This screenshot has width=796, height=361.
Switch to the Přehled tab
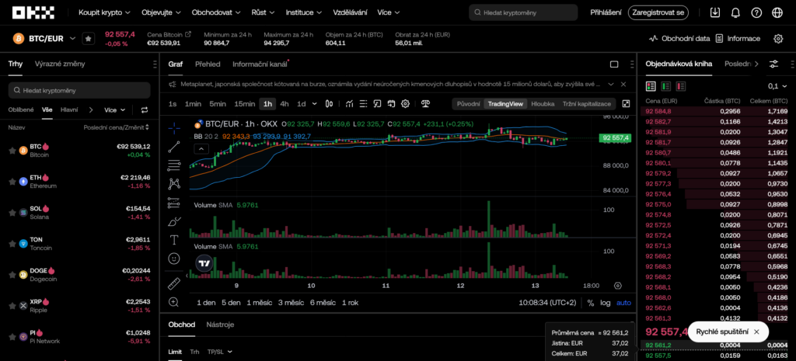[208, 64]
